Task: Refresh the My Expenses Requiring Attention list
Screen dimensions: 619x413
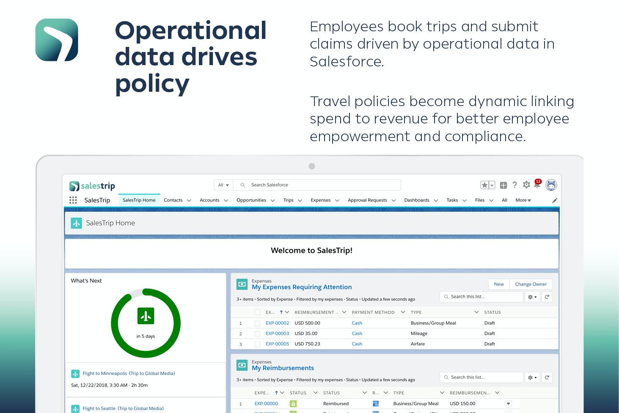Action: click(x=547, y=297)
